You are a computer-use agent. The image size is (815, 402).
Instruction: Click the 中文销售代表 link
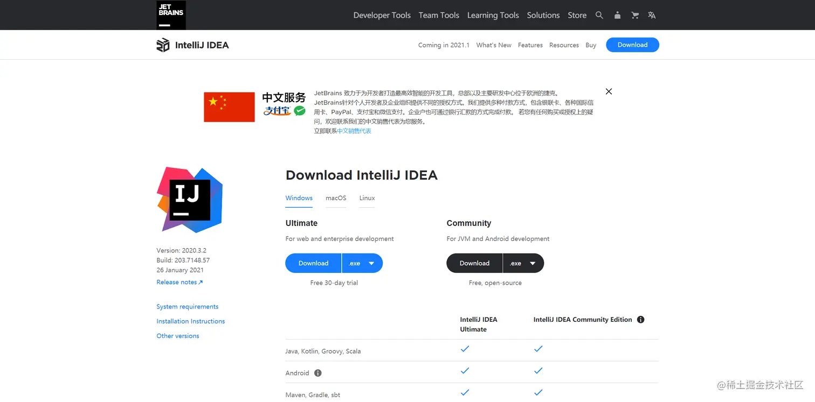(x=354, y=131)
